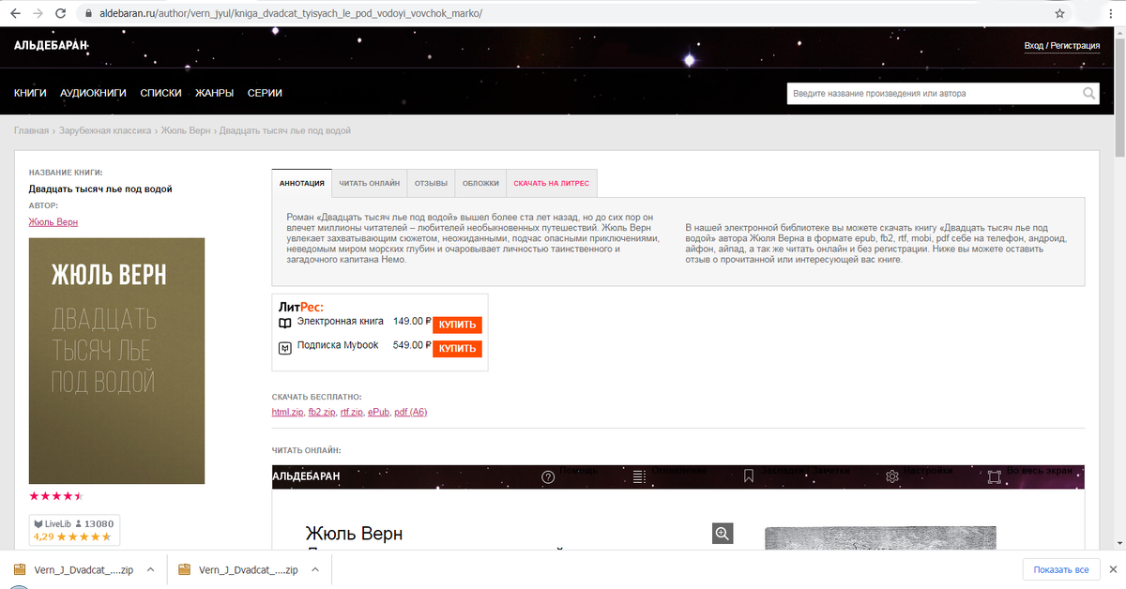This screenshot has height=589, width=1126.
Task: Open the Жюль Верн author link
Action: pos(53,221)
